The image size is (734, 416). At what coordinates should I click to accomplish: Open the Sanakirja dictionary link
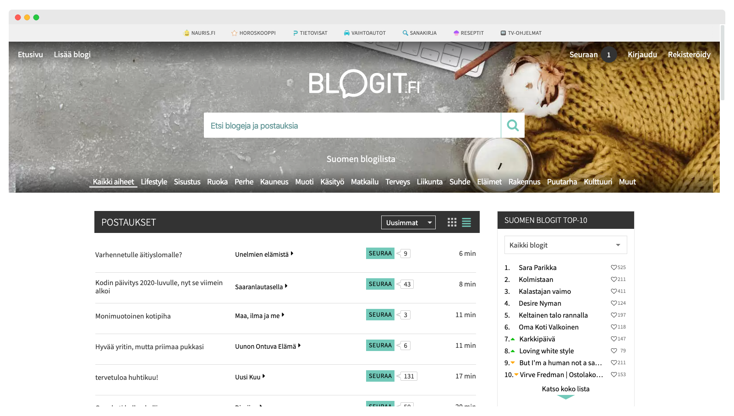point(419,33)
